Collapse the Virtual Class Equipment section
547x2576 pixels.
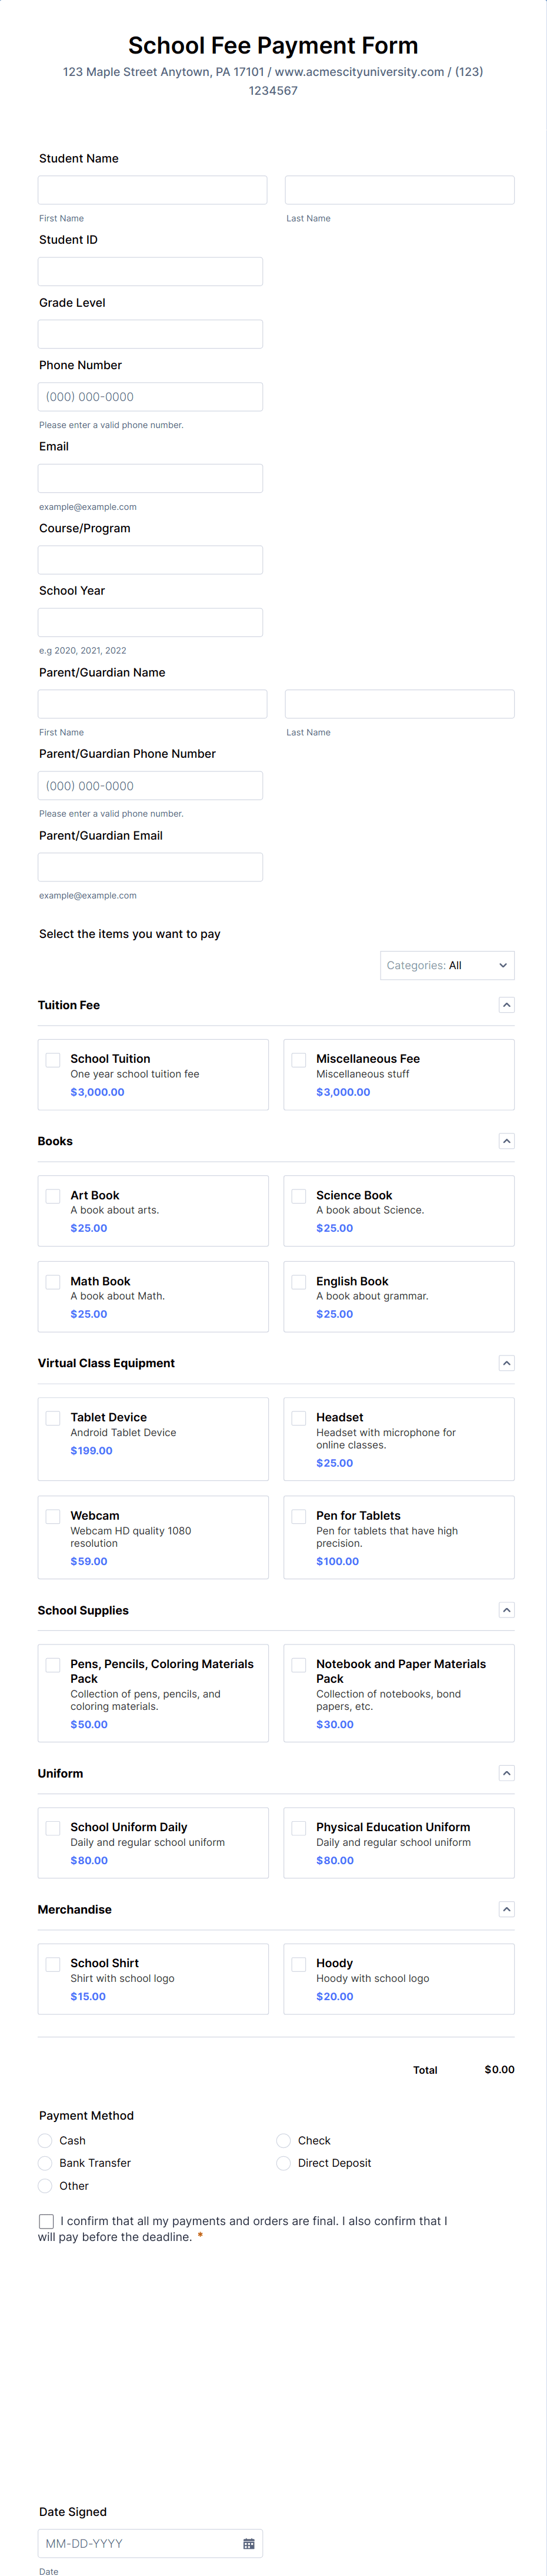pos(507,1363)
